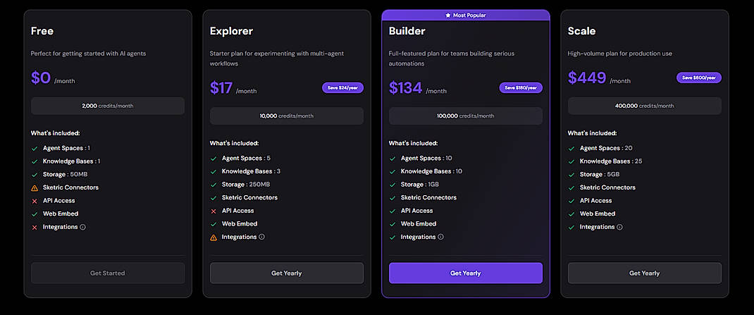The height and width of the screenshot is (315, 754).
Task: Click the $134 price
Action: coord(405,88)
